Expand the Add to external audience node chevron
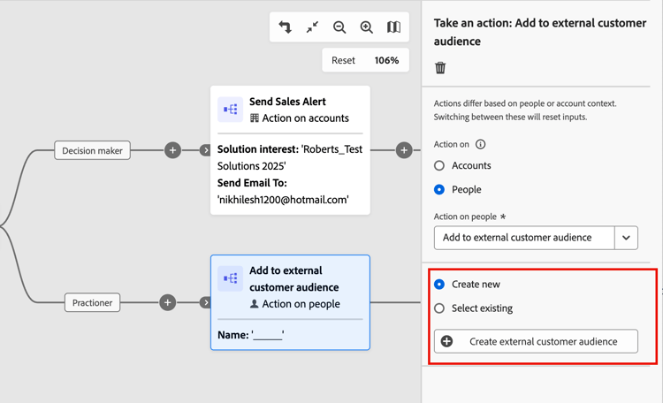 (x=206, y=302)
